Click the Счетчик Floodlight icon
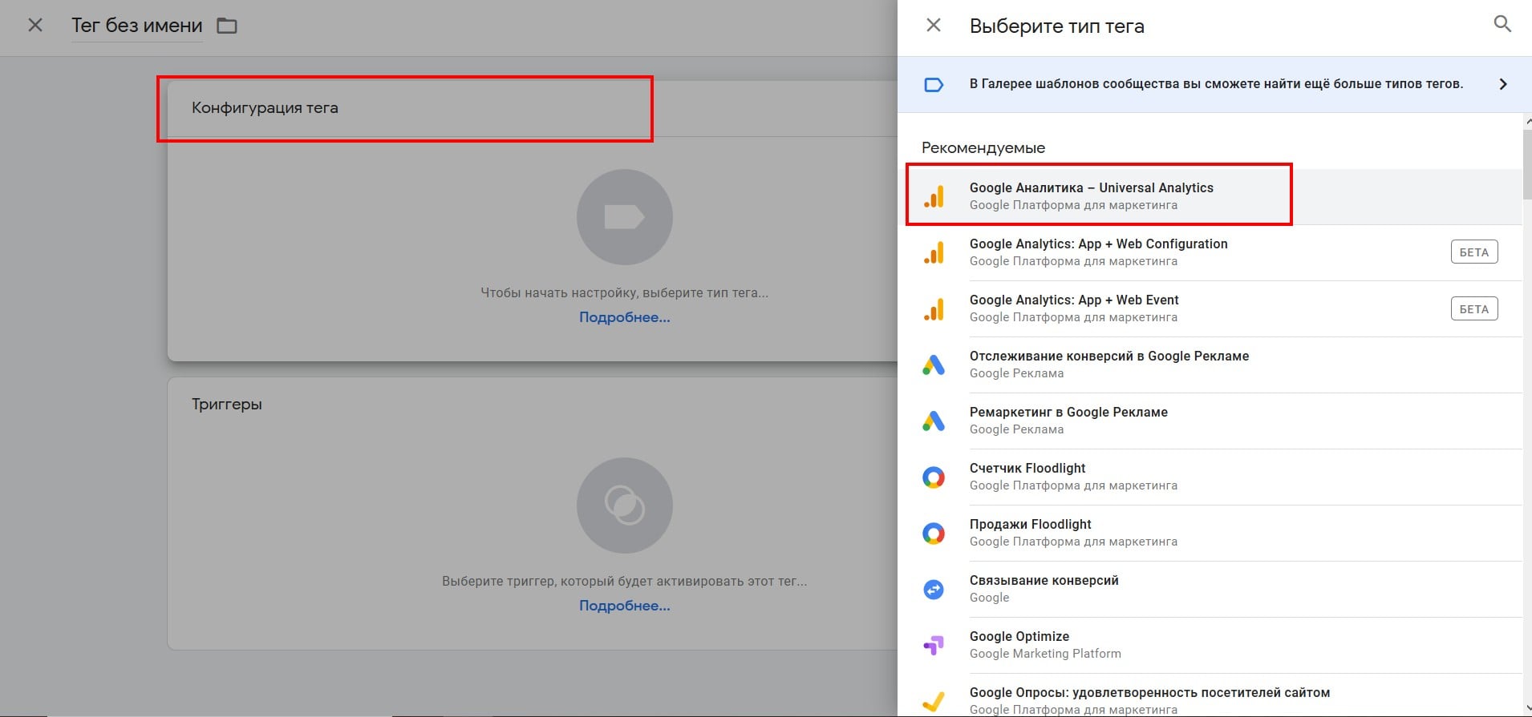The height and width of the screenshot is (717, 1532). [x=934, y=477]
